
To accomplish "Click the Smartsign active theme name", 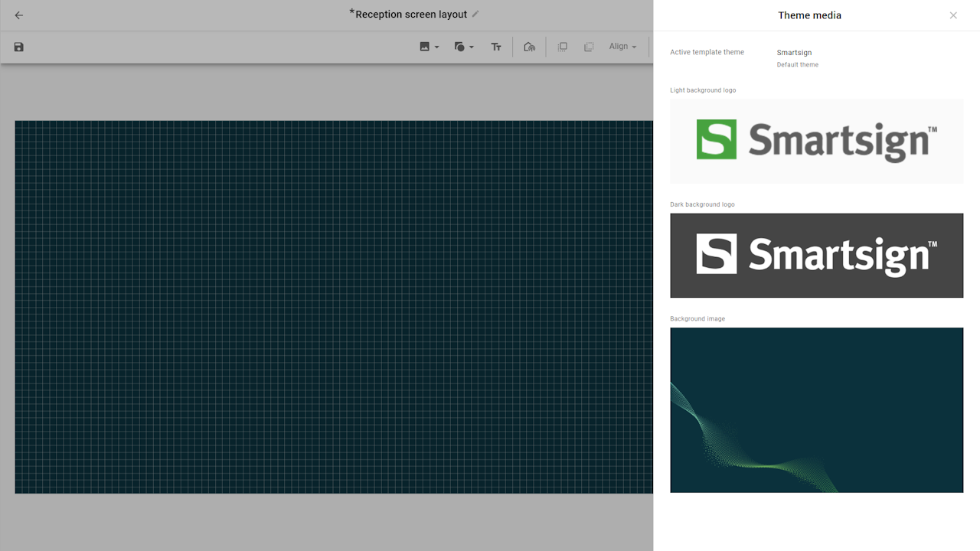I will 794,53.
